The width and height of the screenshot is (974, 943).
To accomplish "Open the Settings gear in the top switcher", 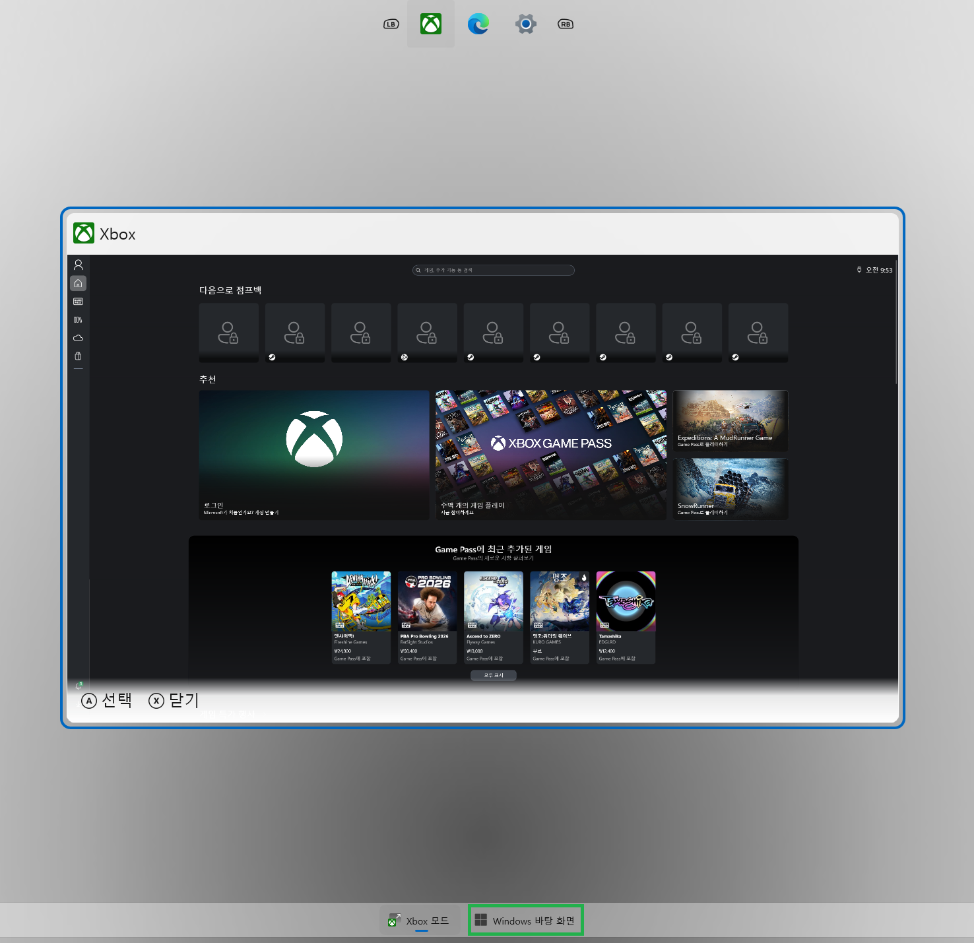I will pos(526,24).
